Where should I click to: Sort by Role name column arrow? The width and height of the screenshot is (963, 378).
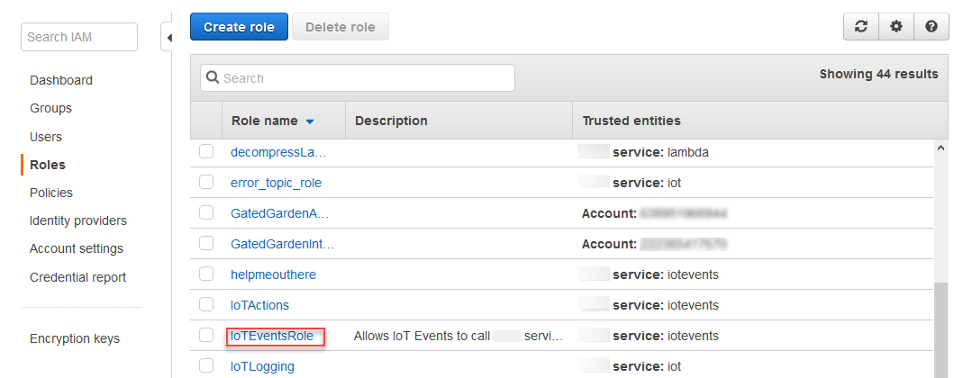pos(310,121)
